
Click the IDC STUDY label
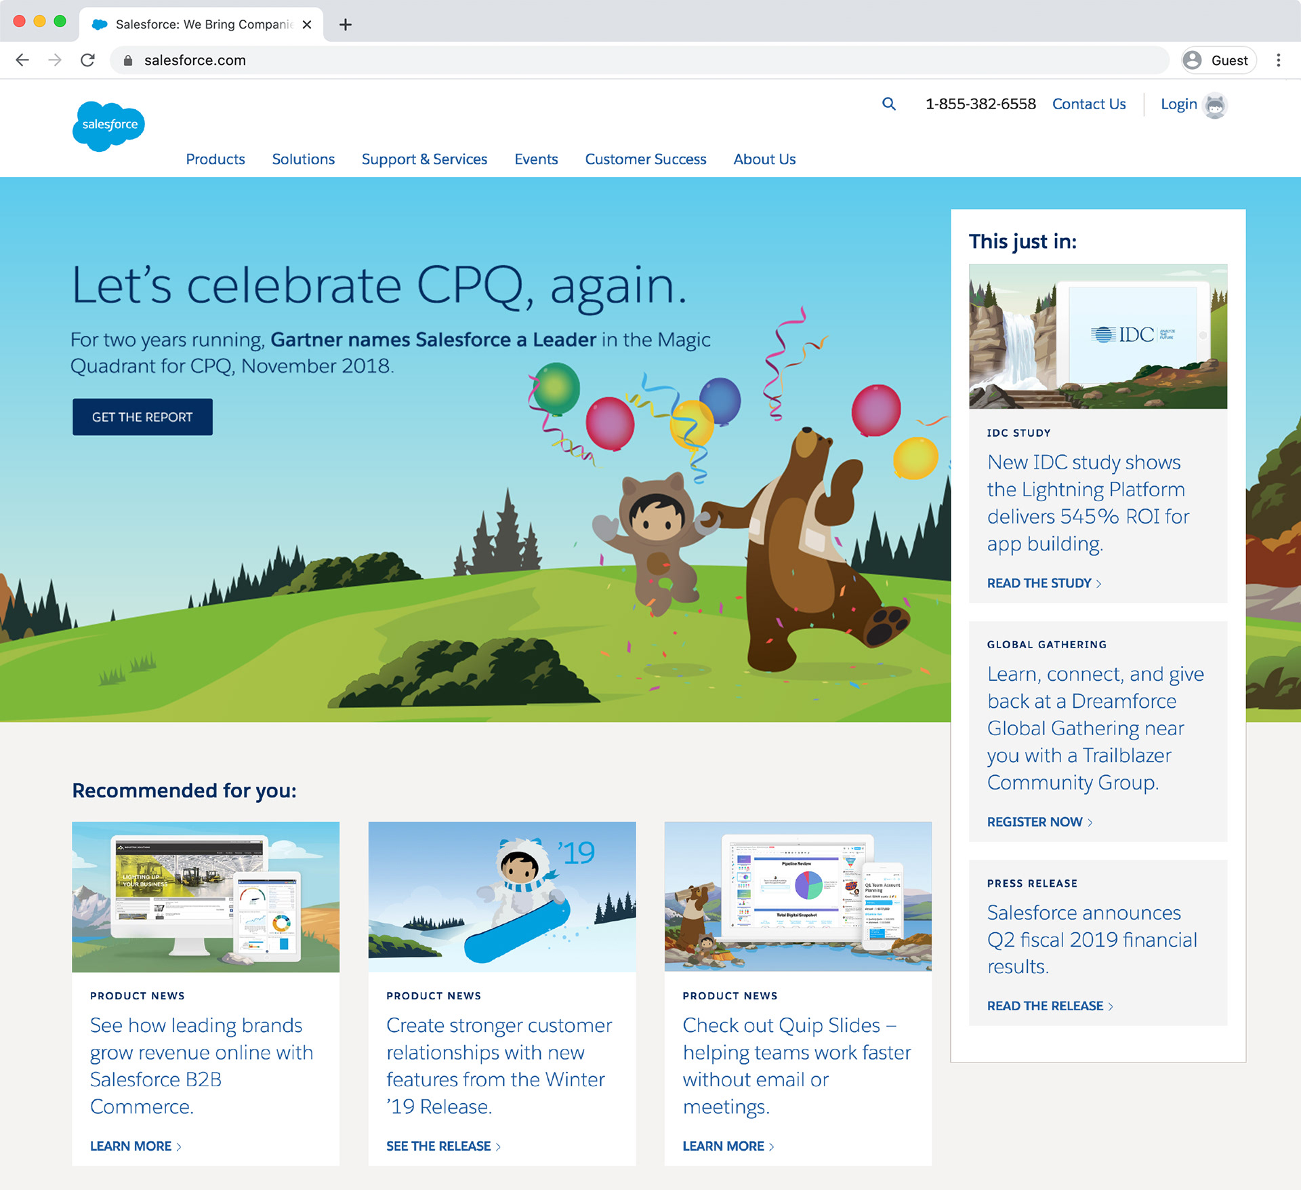[x=1018, y=433]
